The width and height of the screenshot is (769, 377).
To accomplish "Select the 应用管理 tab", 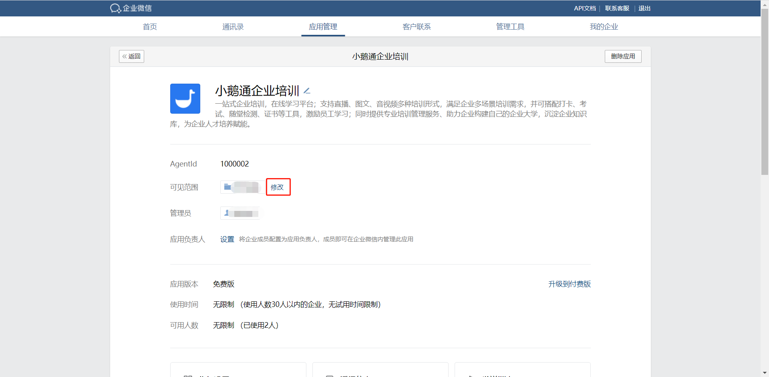I will click(x=323, y=26).
